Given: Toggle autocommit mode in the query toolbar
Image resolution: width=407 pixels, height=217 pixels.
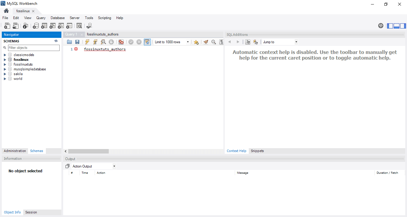Looking at the screenshot, I should 147,42.
